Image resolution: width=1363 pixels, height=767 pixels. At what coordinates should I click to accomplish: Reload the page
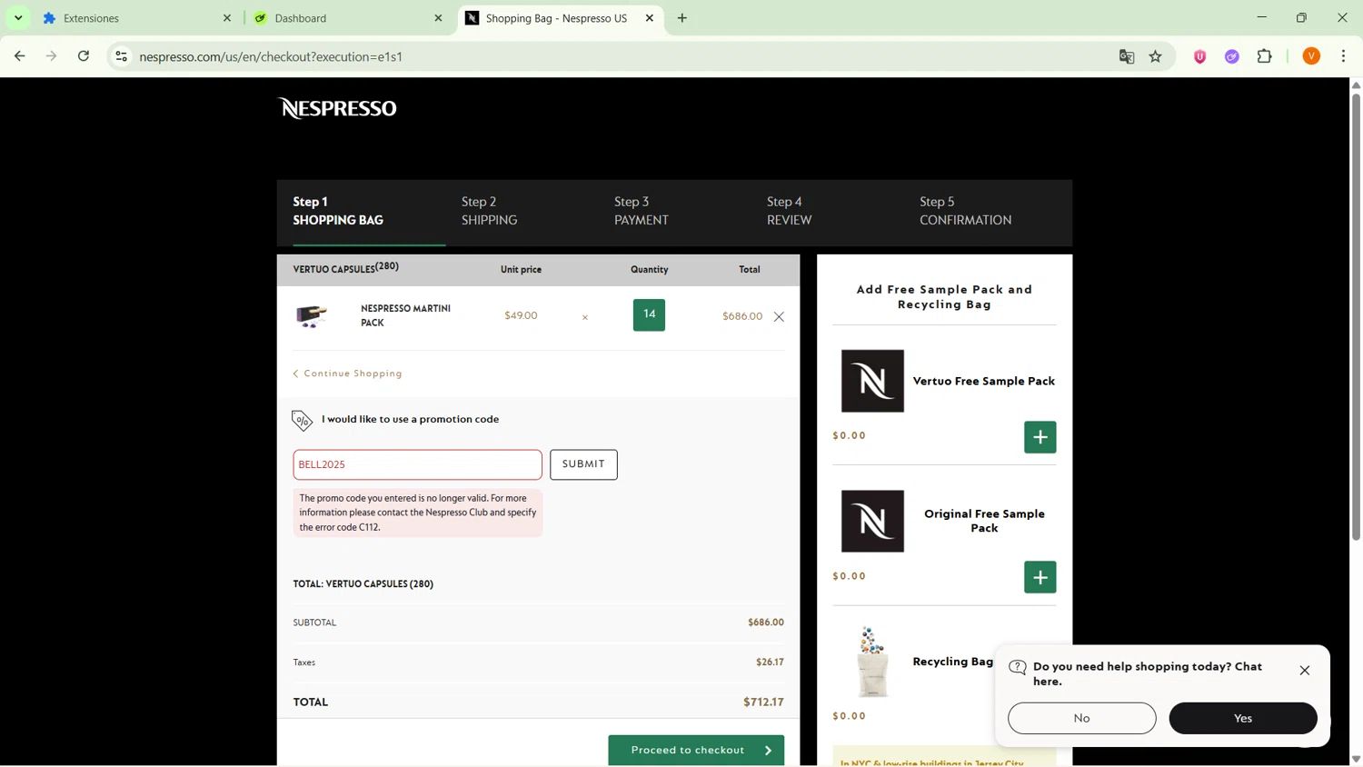click(84, 56)
